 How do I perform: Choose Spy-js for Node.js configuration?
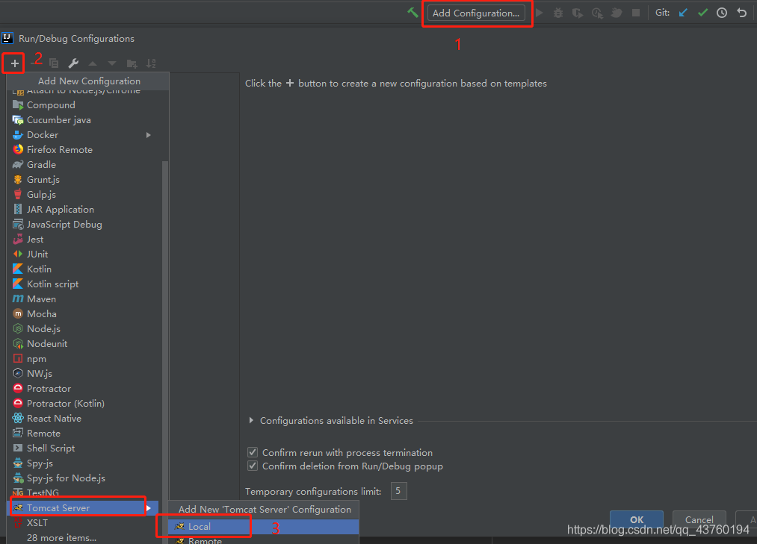[81, 478]
